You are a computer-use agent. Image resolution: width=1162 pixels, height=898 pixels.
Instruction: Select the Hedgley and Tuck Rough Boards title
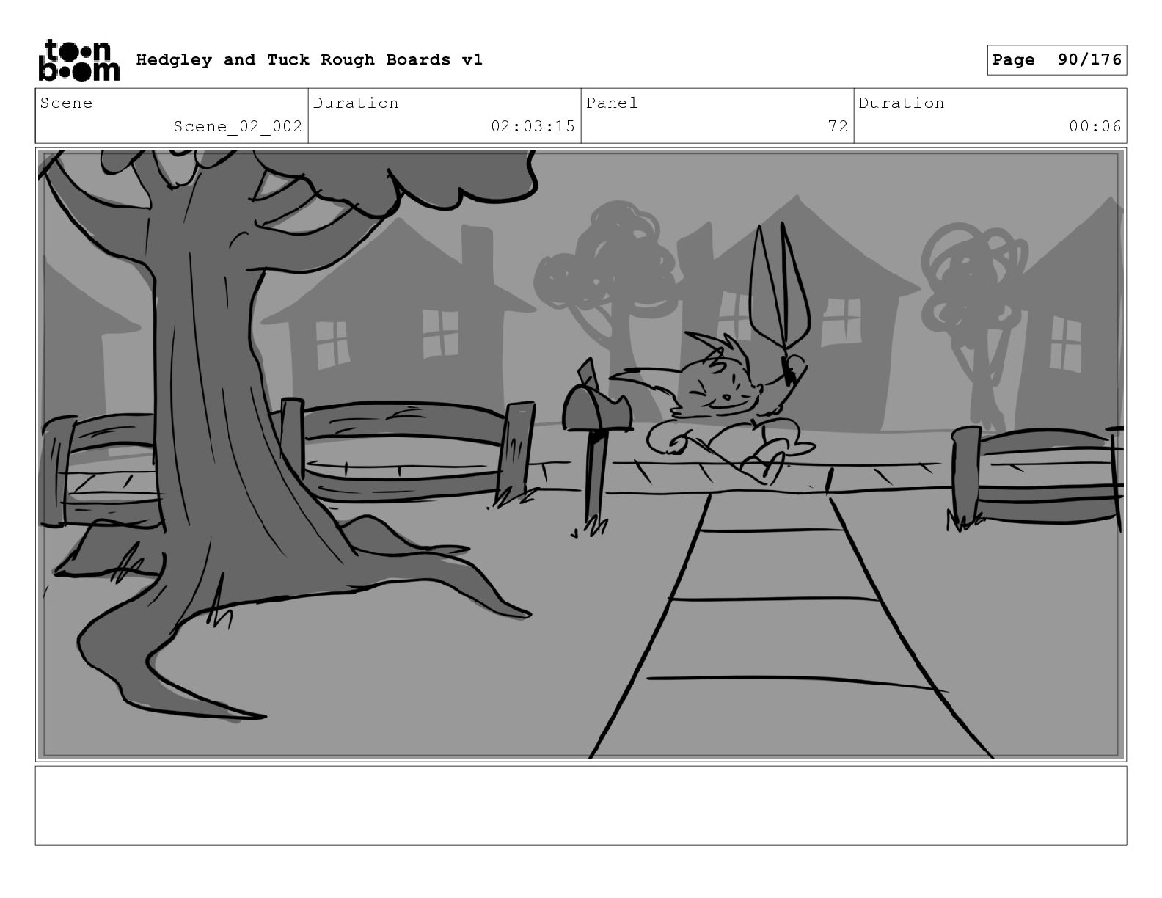click(309, 60)
